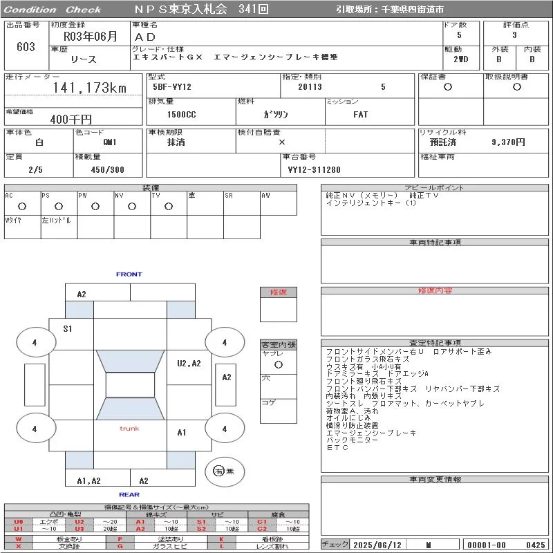Click the REAR label below the diagram
Screen dimensions: 553x553
click(x=129, y=494)
